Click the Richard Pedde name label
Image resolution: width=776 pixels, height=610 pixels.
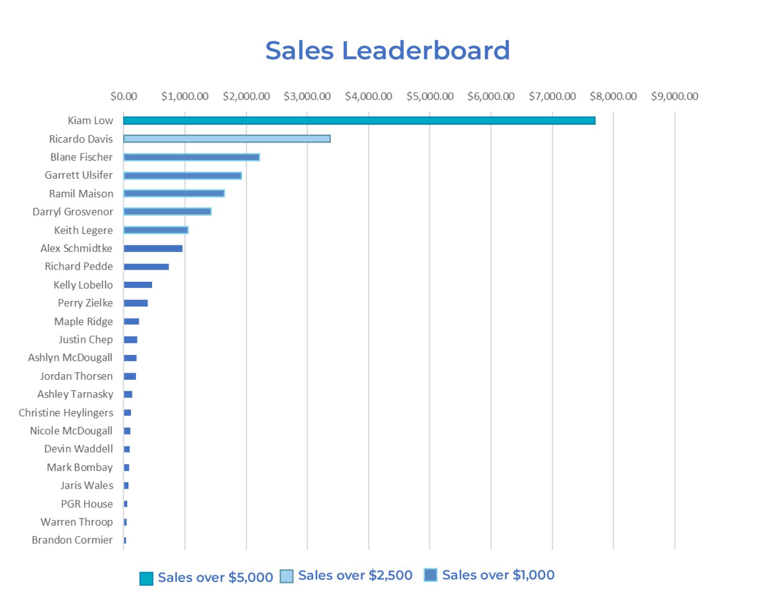tap(79, 267)
